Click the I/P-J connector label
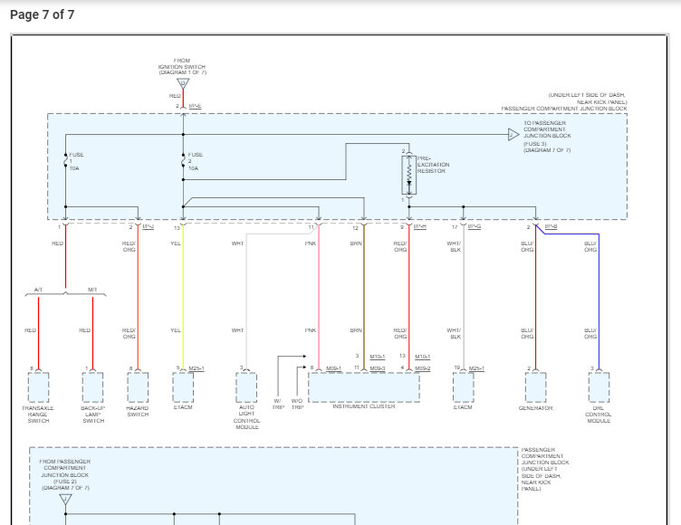Screen dimensions: 681x525 point(149,226)
